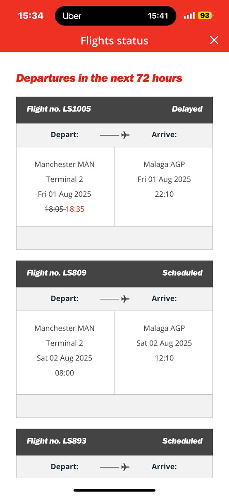Open flight LS893 header bar

point(114,441)
